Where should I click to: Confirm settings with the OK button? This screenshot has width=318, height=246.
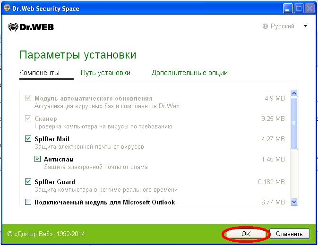(246, 234)
